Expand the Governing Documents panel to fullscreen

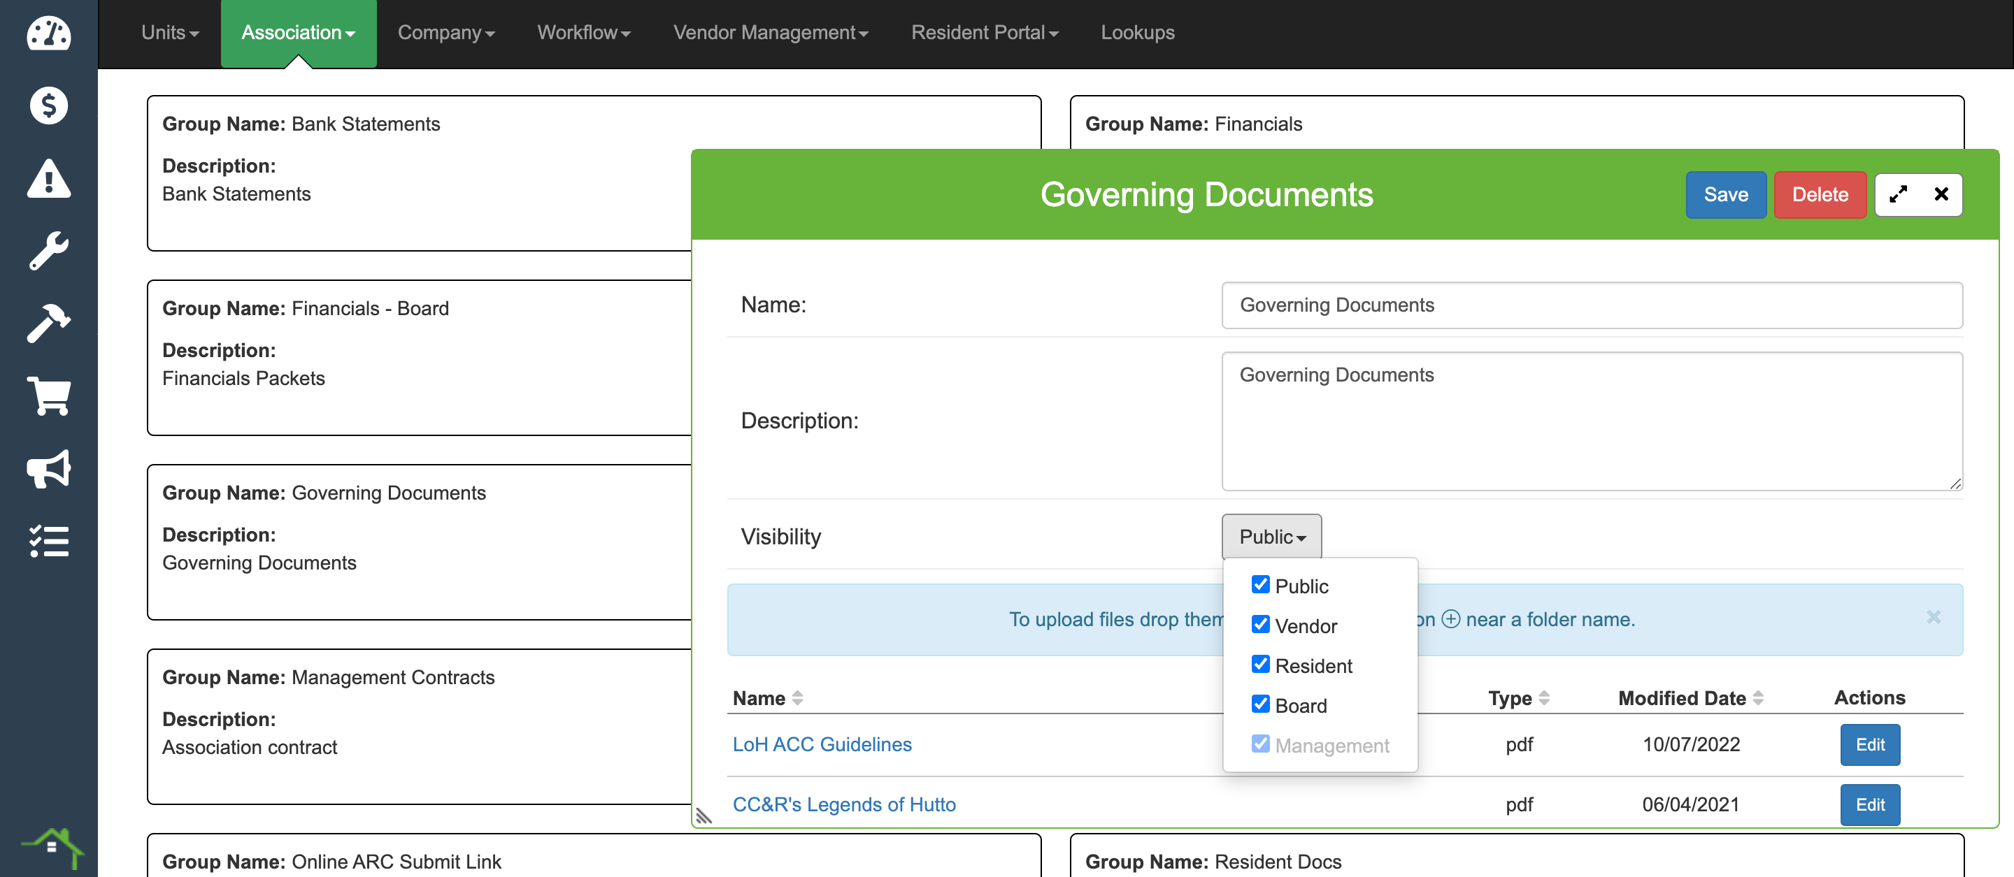1897,194
